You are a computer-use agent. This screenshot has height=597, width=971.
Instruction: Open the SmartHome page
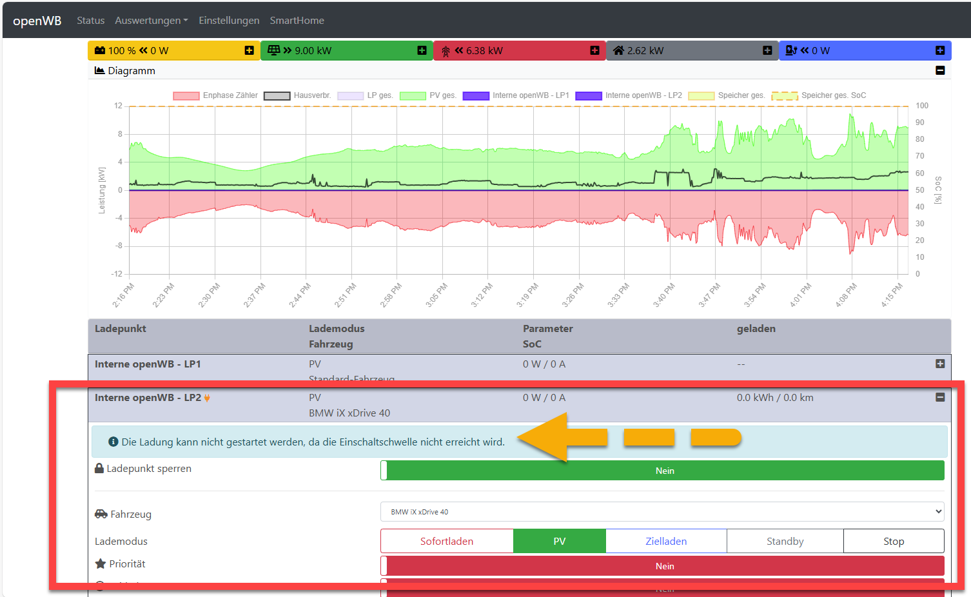point(297,21)
